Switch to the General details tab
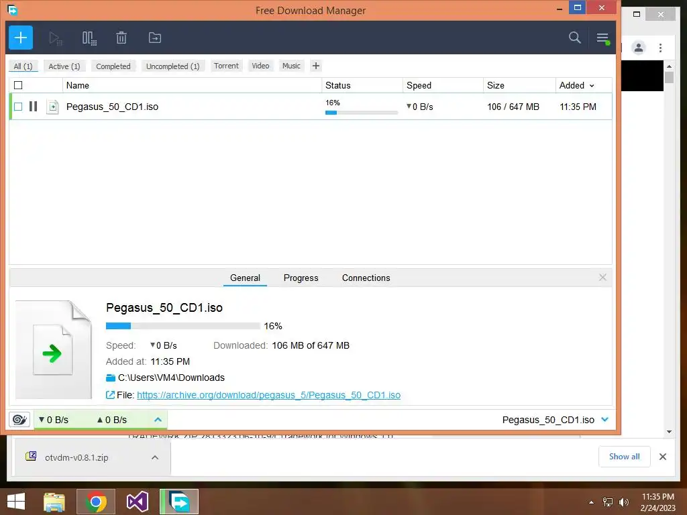687x515 pixels. point(245,278)
